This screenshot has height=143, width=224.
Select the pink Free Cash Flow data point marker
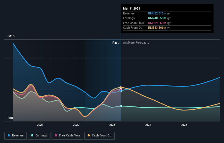121,89
